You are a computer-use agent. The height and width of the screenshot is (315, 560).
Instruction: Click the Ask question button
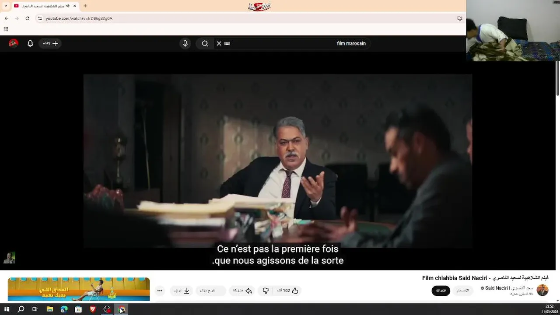pyautogui.click(x=211, y=290)
